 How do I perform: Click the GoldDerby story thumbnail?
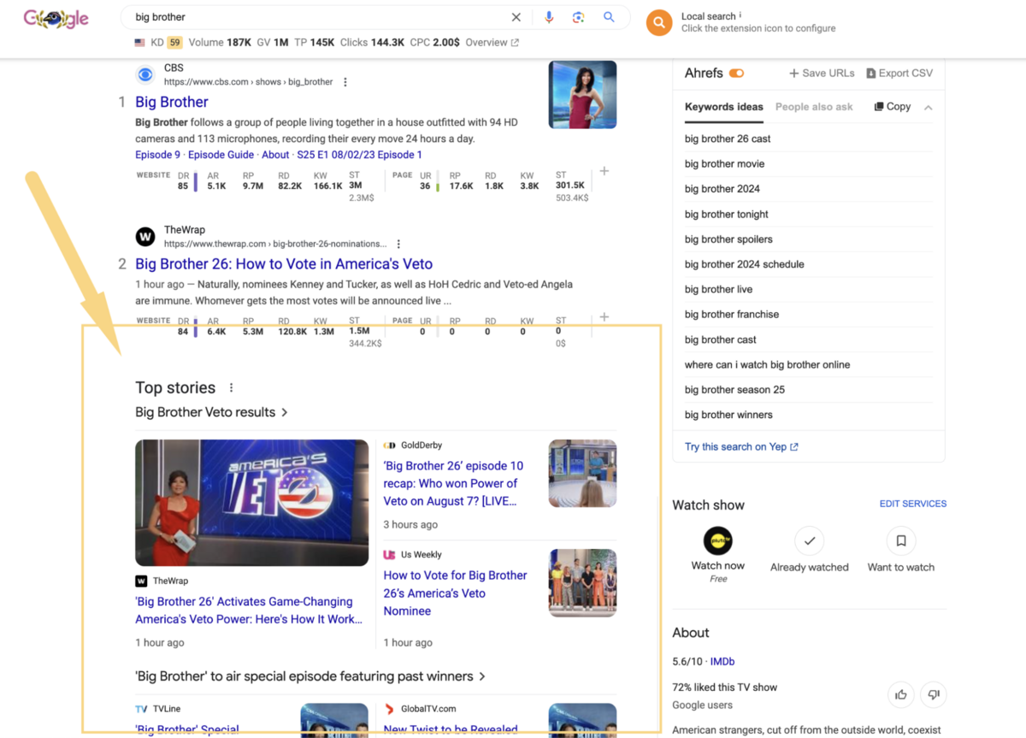tap(582, 473)
